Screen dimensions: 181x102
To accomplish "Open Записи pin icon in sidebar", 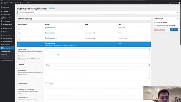I will 2,11.
